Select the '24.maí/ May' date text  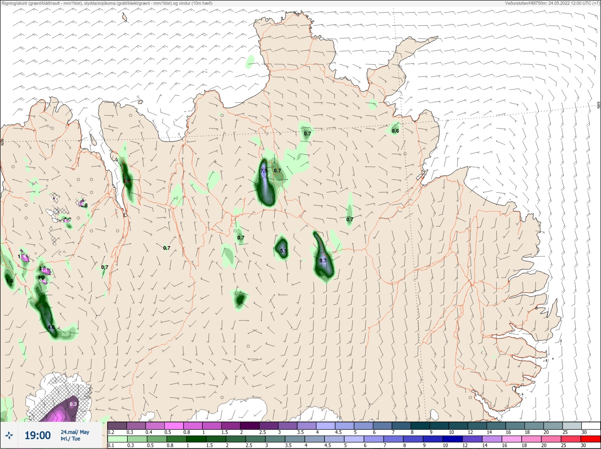coord(75,432)
